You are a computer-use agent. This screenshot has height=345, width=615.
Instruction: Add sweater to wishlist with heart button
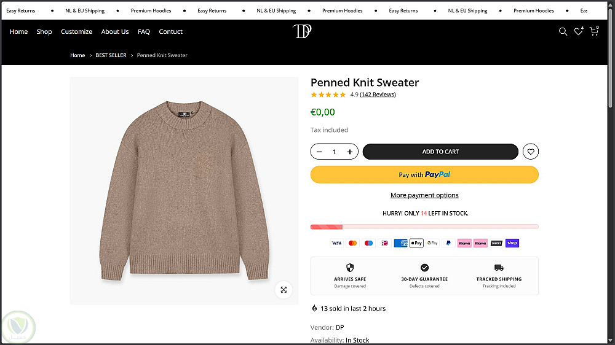coord(531,152)
